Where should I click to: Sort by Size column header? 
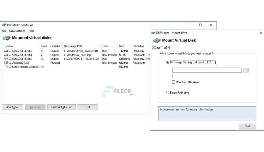tap(124, 46)
